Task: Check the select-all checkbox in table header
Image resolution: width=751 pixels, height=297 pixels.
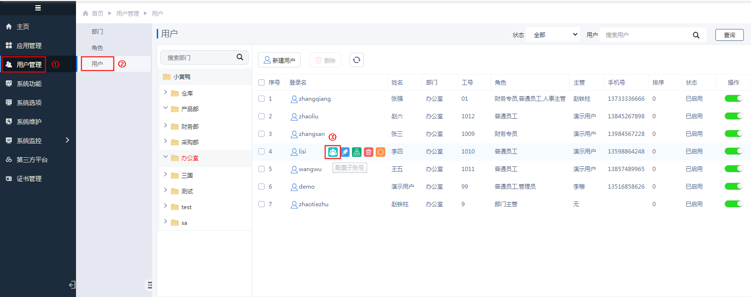Action: (261, 83)
